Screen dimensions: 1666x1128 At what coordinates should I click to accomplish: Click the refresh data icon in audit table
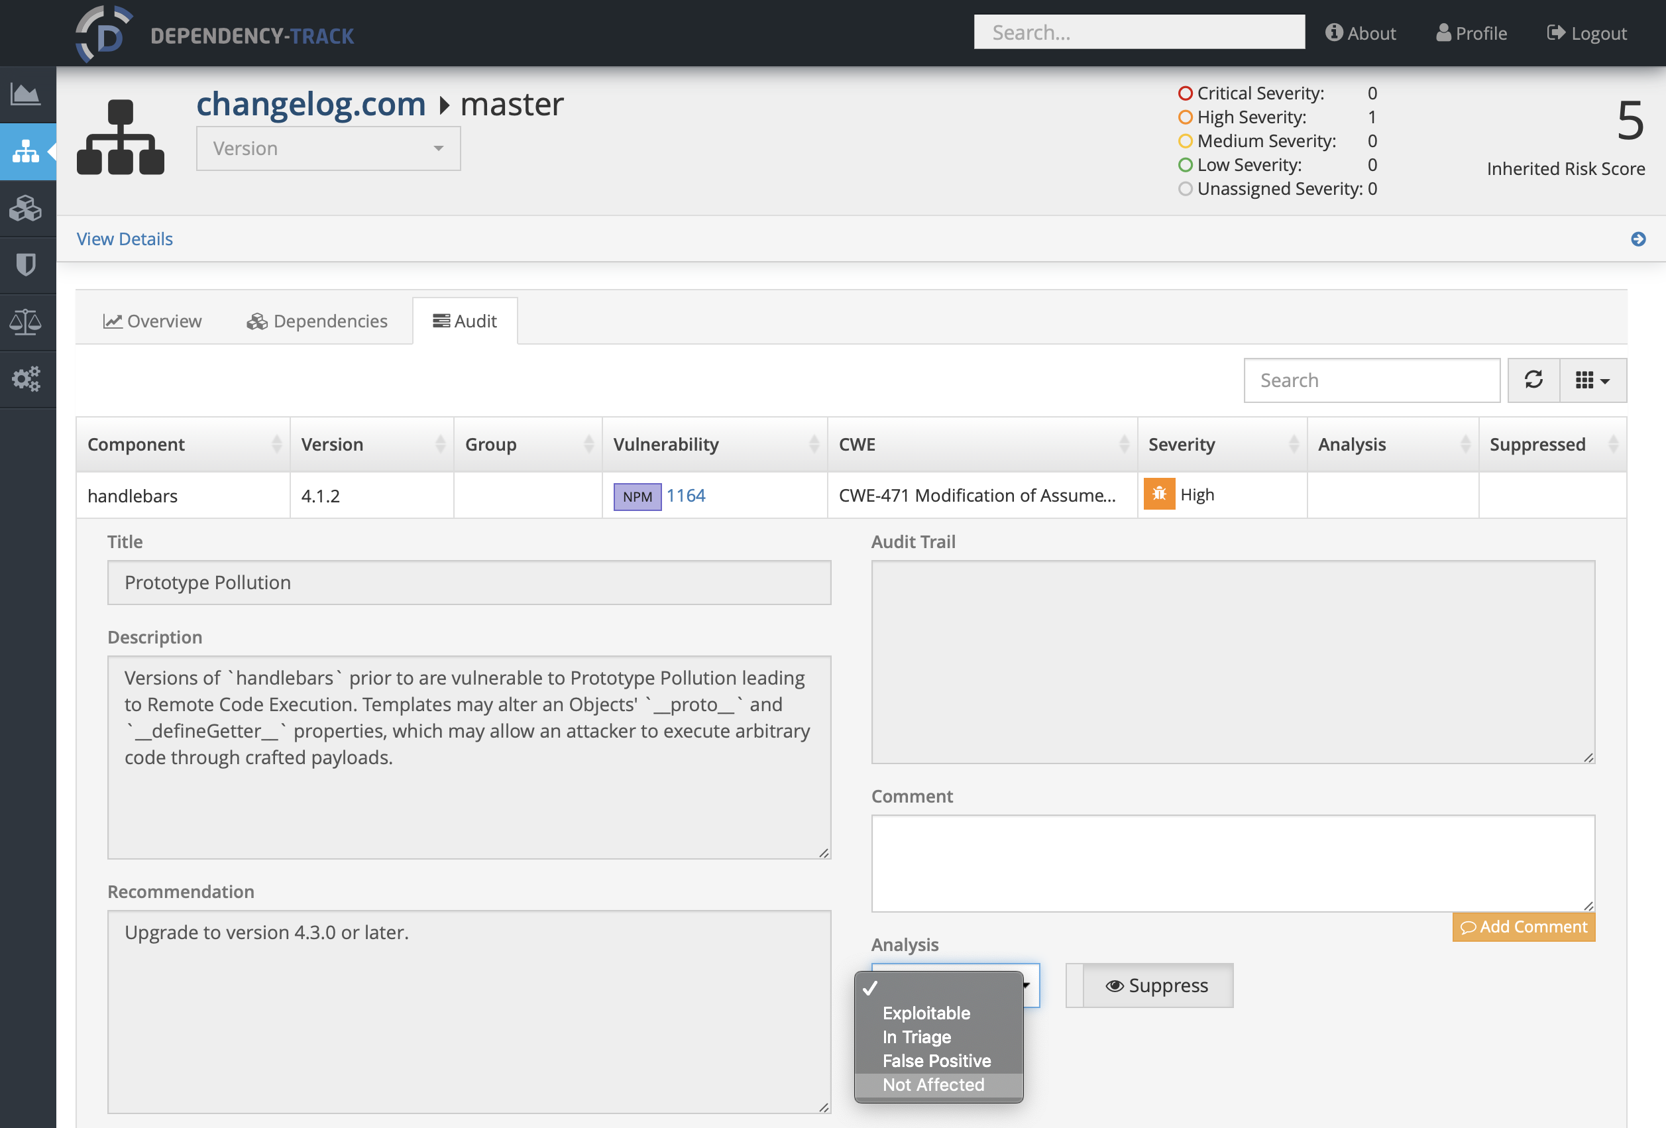tap(1534, 380)
